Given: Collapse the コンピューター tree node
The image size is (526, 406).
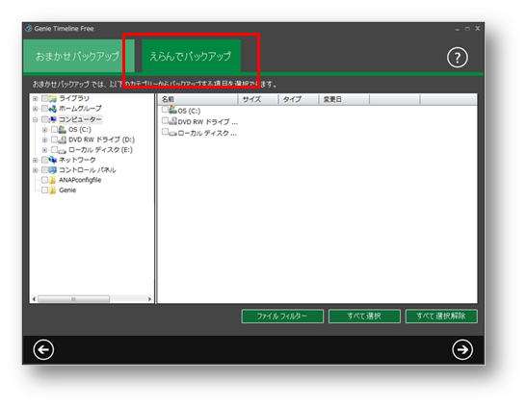Looking at the screenshot, I should (35, 119).
